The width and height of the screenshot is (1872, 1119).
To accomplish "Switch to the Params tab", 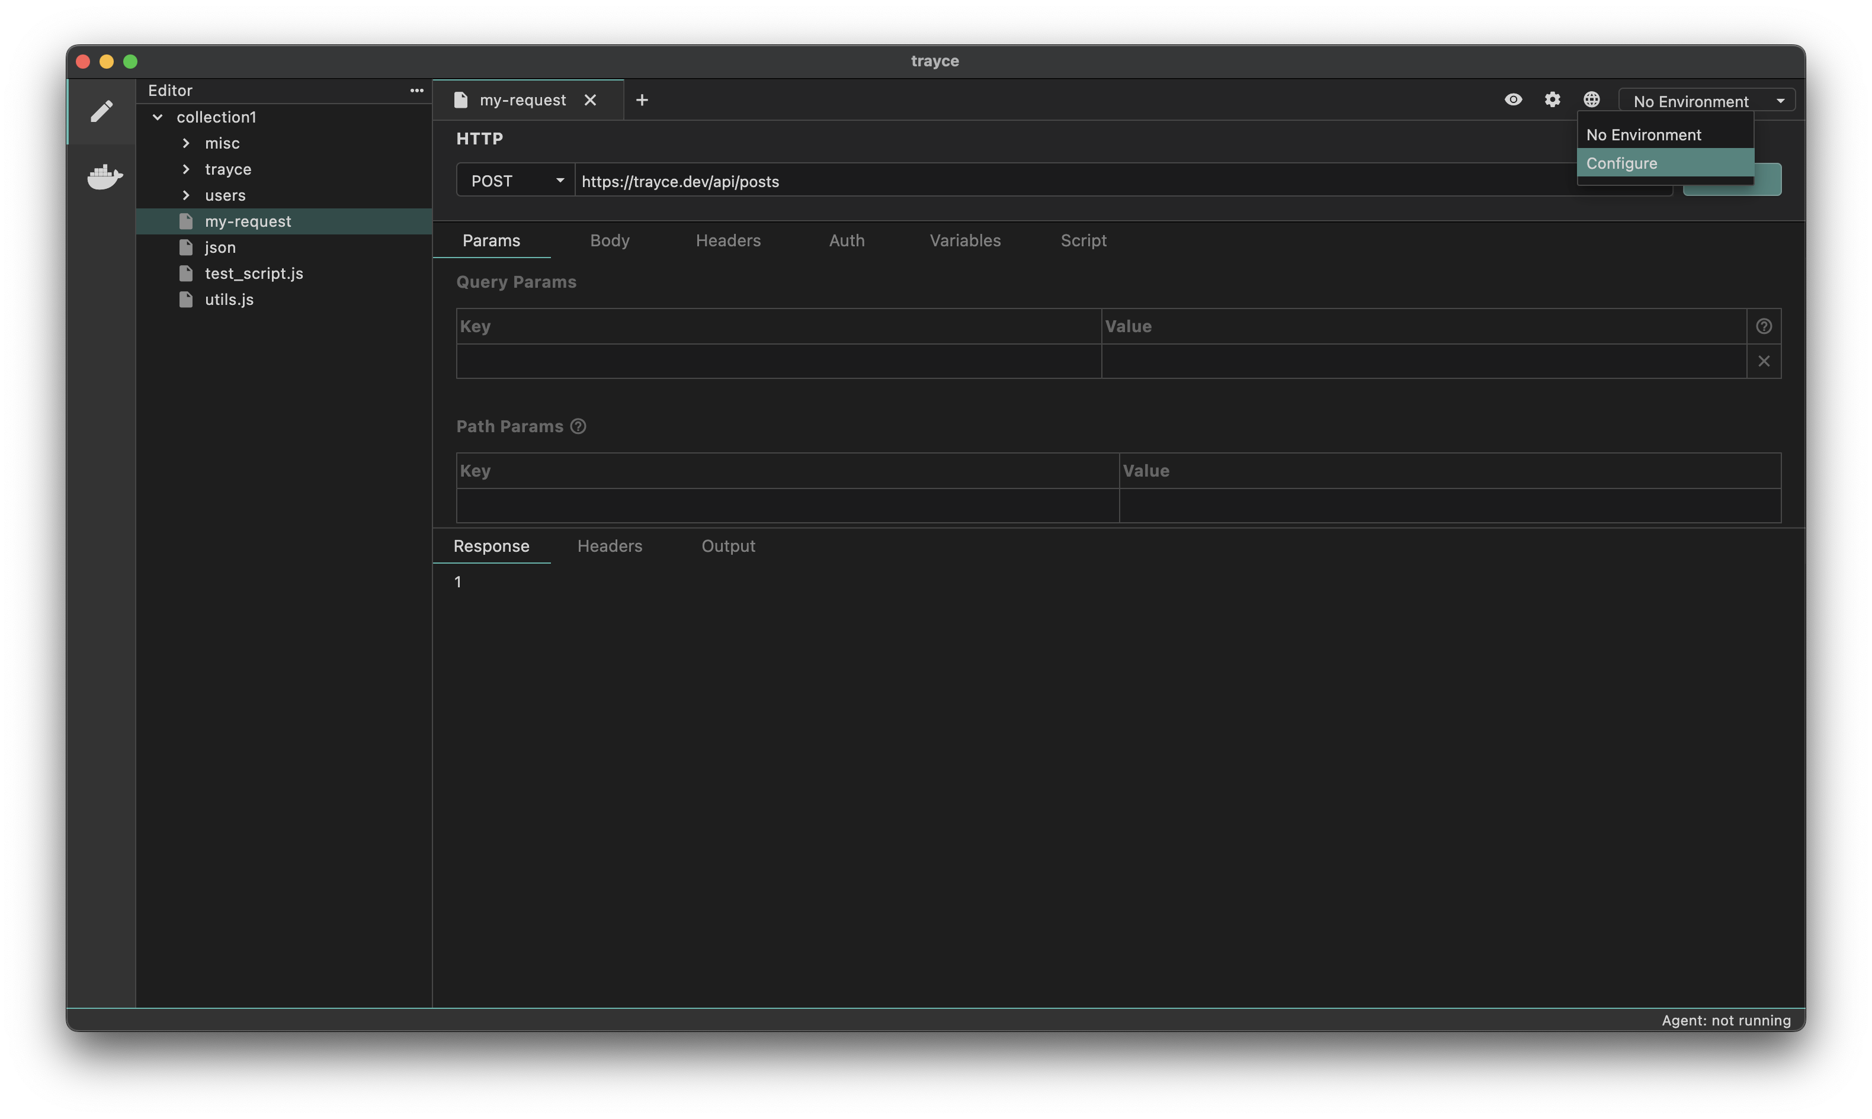I will (x=491, y=240).
